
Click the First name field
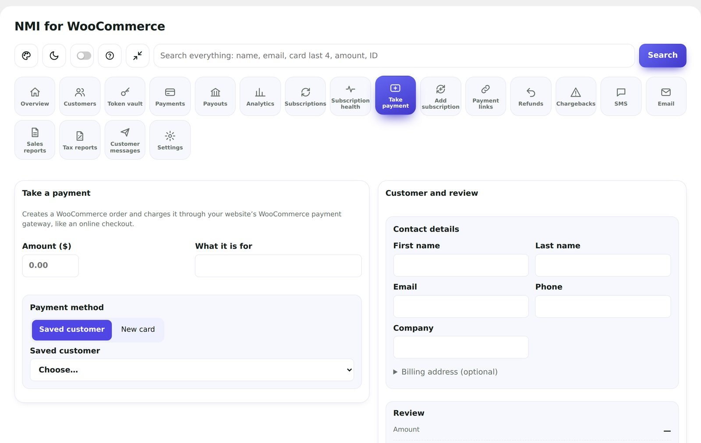click(x=461, y=265)
